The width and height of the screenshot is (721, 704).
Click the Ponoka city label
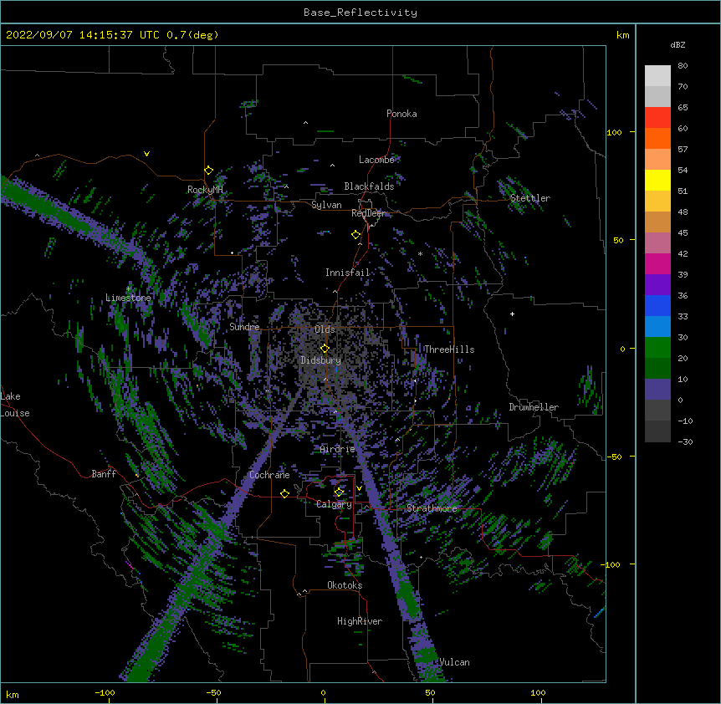401,114
